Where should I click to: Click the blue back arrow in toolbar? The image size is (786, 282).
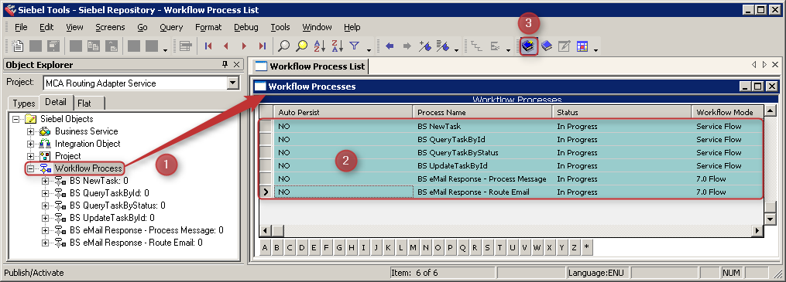pos(390,46)
